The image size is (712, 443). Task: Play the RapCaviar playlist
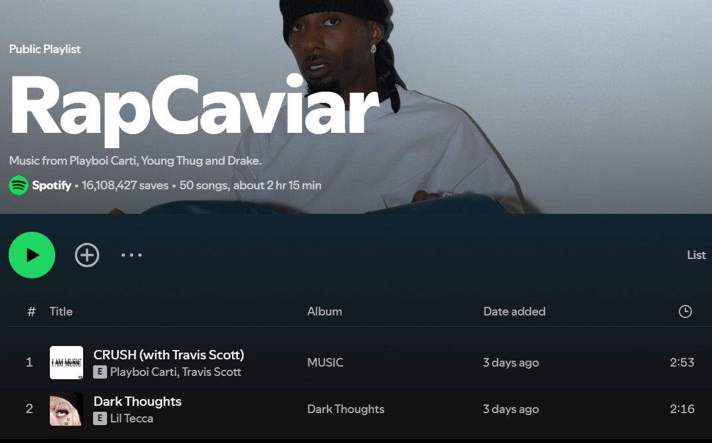pyautogui.click(x=32, y=255)
